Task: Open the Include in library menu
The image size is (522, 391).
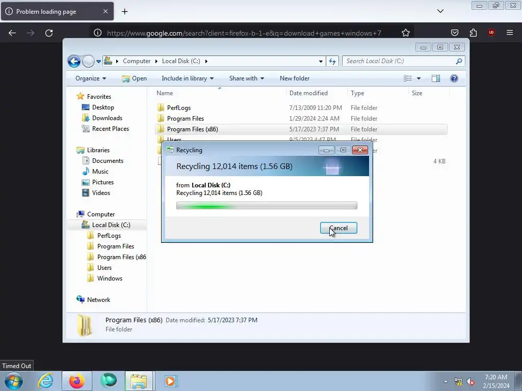Action: click(188, 78)
